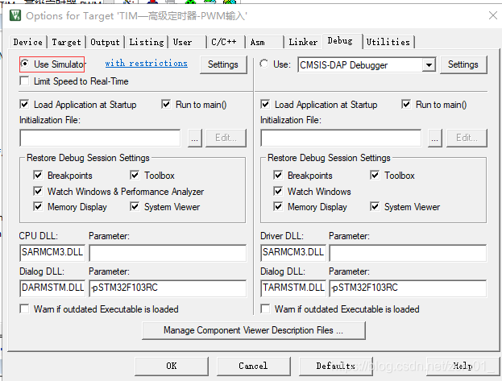
Task: Browse for simulator initialization file with ... button
Action: (195, 138)
